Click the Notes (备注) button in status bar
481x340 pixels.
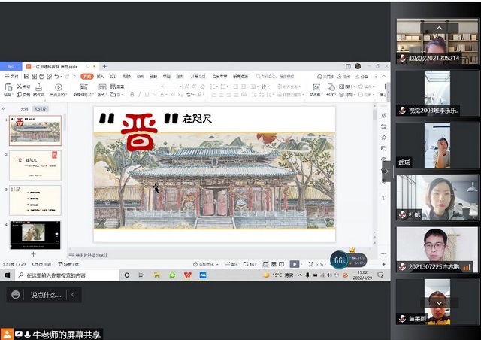231,264
